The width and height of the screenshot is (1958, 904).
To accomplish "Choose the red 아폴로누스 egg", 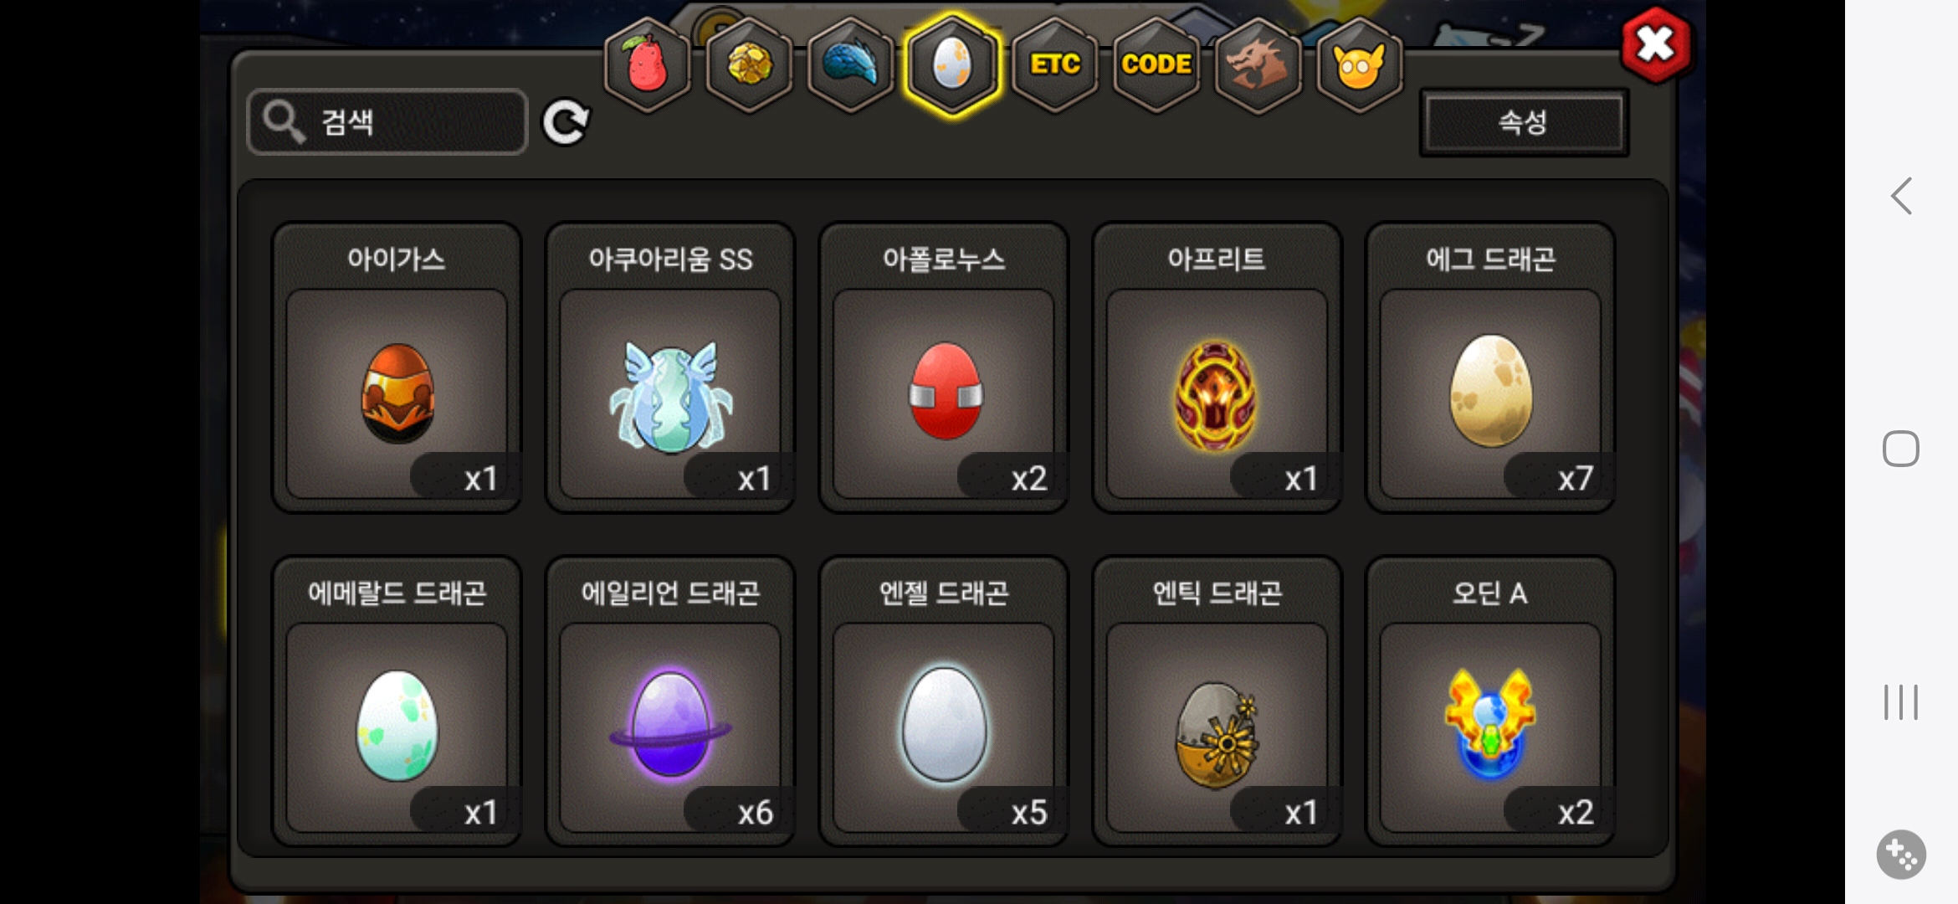I will click(944, 367).
